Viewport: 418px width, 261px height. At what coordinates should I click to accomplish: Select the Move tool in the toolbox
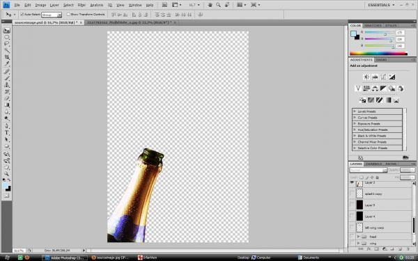tap(7, 30)
